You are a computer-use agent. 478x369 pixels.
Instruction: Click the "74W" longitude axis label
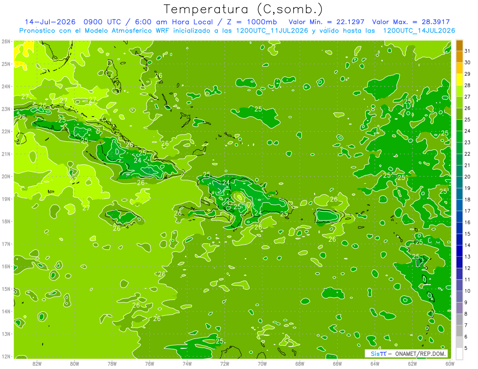187,363
